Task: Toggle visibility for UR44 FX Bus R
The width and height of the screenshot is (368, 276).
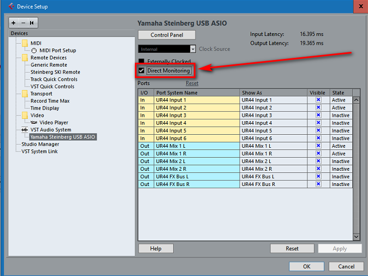Action: pyautogui.click(x=318, y=184)
